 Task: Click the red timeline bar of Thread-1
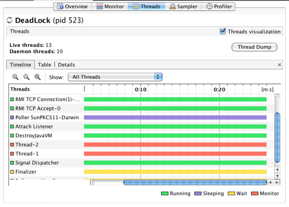(175, 154)
